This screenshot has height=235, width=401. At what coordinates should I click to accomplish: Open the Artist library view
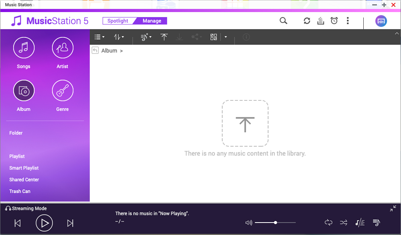tap(63, 48)
